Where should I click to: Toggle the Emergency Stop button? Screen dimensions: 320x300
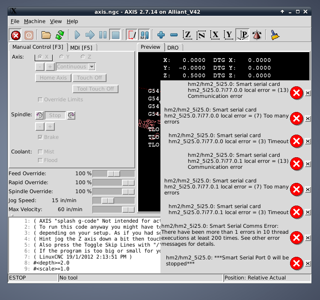tap(16, 35)
